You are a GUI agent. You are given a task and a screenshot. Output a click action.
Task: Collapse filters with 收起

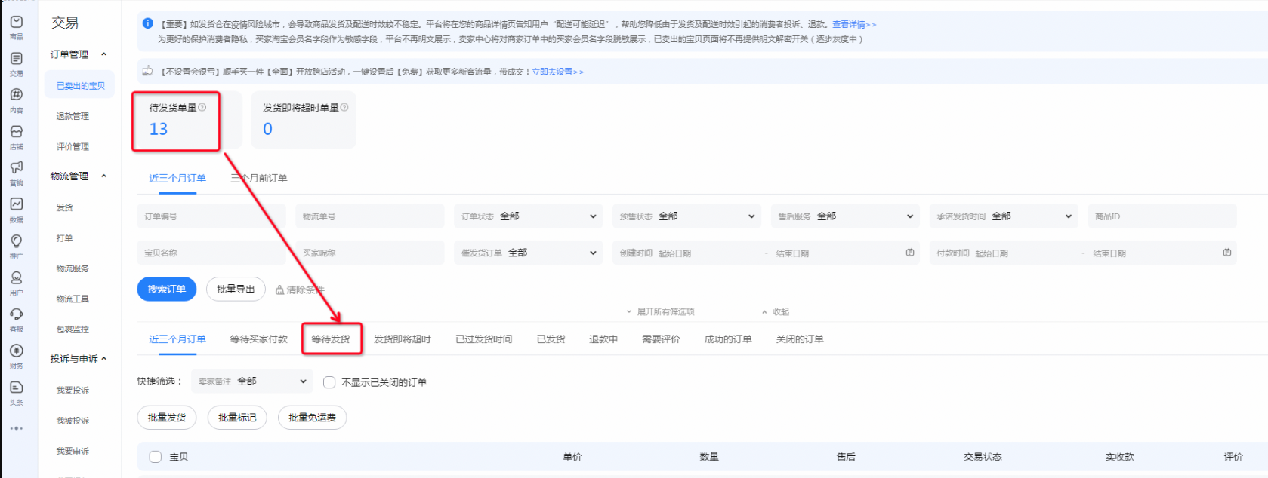tap(776, 311)
